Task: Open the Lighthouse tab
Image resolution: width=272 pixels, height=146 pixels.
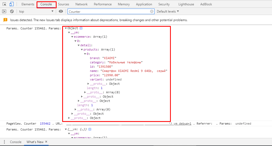Action: (x=186, y=4)
